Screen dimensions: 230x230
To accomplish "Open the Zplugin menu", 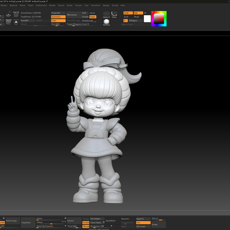I will [106, 5].
